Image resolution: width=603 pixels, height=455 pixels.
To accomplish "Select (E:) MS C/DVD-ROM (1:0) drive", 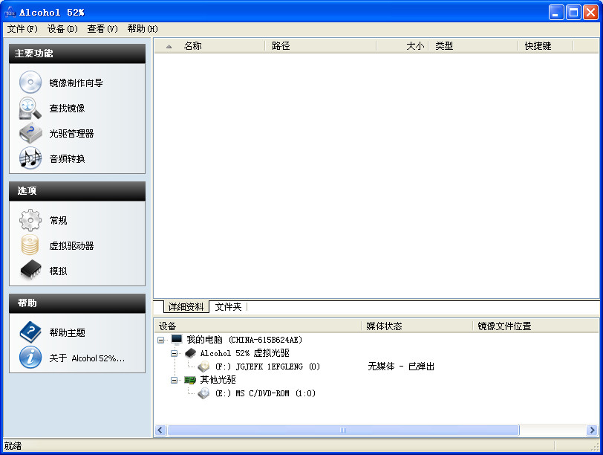I will (265, 393).
